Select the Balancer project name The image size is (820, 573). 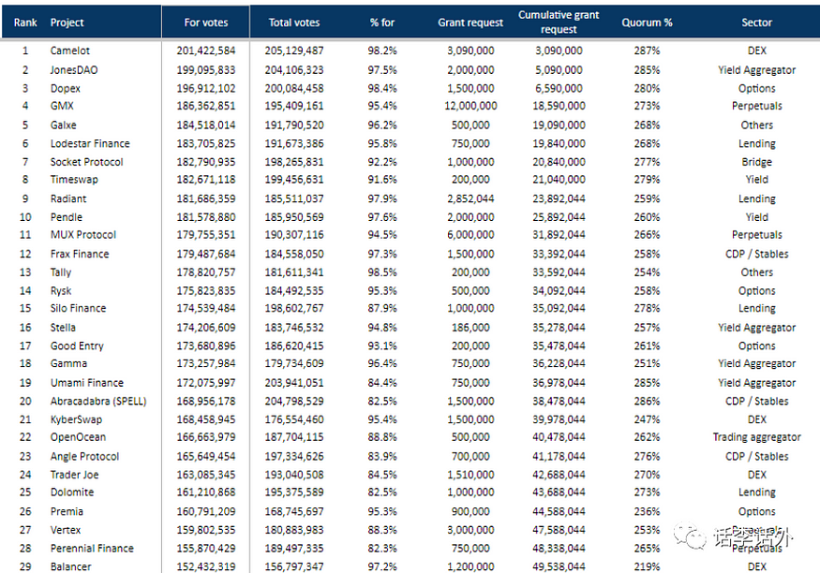(x=70, y=566)
